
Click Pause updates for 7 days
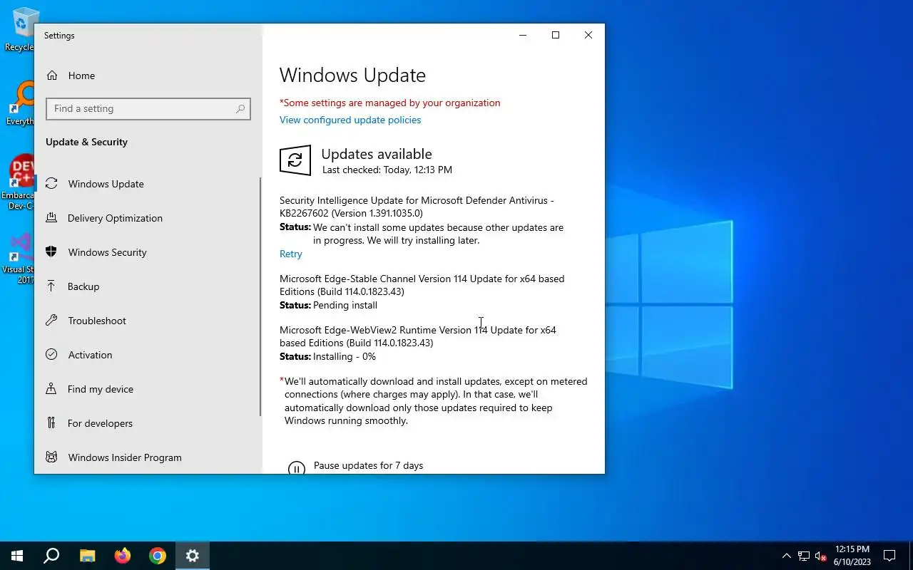[368, 465]
